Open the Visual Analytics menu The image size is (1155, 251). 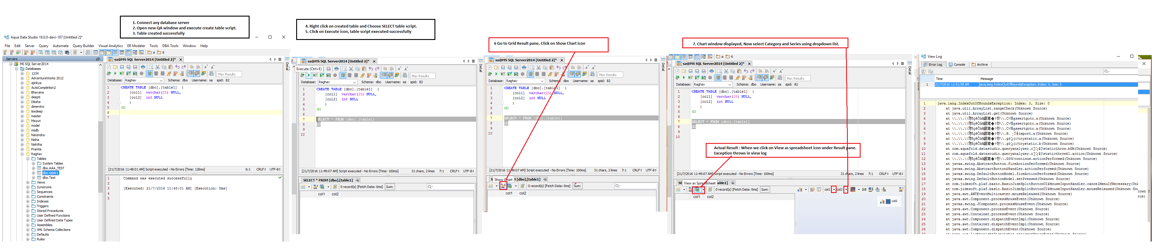click(x=110, y=46)
